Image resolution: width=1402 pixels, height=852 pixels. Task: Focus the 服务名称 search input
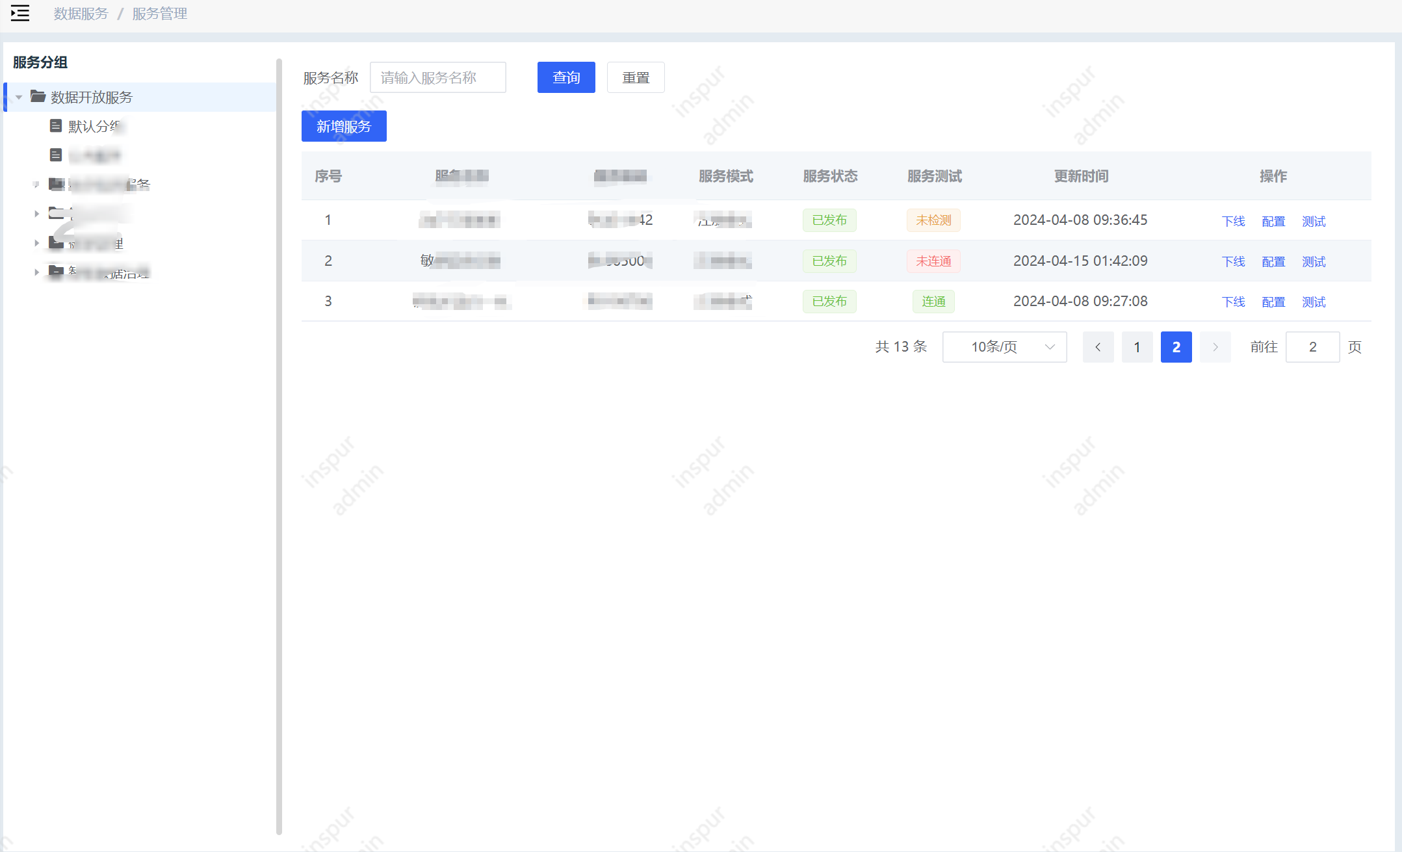(438, 77)
